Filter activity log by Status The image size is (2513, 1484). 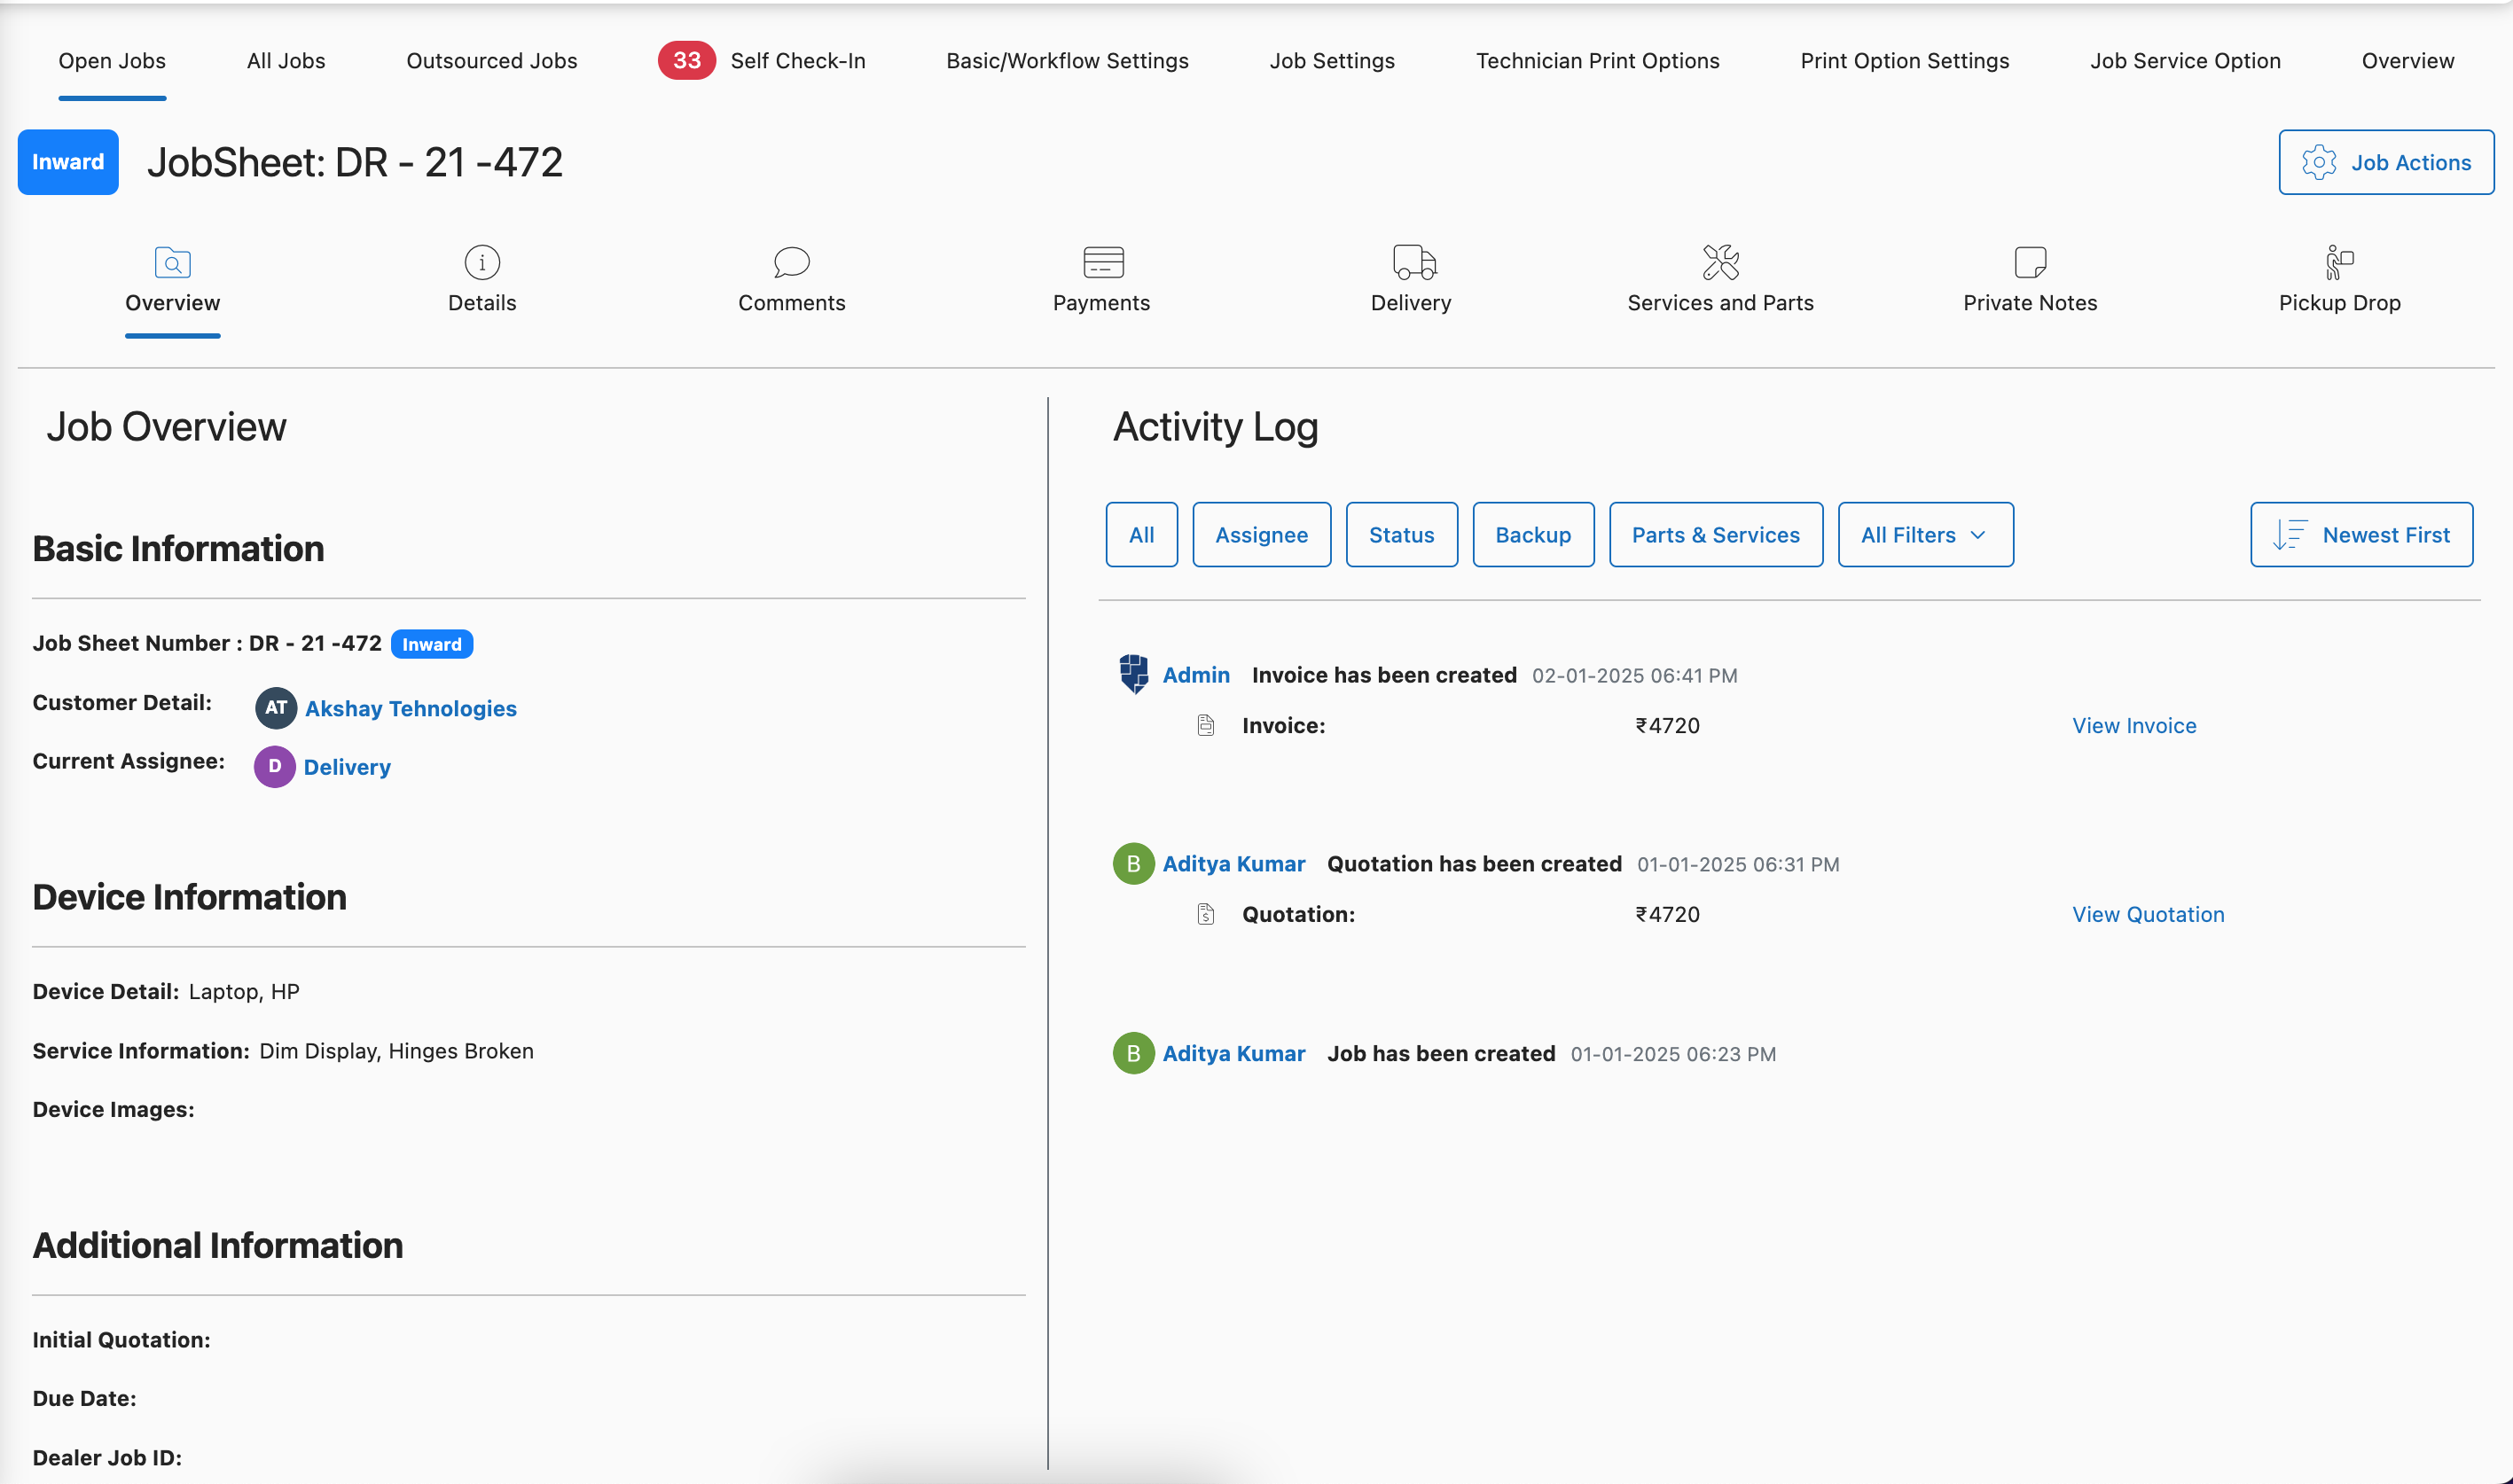(1400, 535)
